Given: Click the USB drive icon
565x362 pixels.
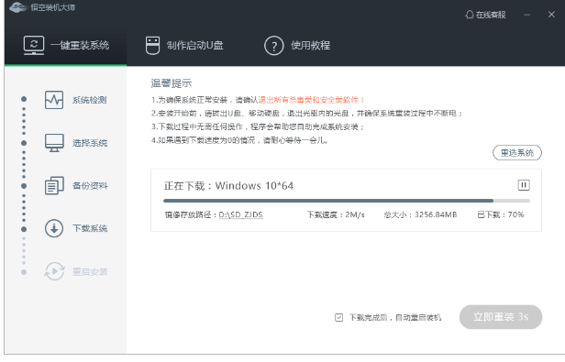Looking at the screenshot, I should [152, 46].
